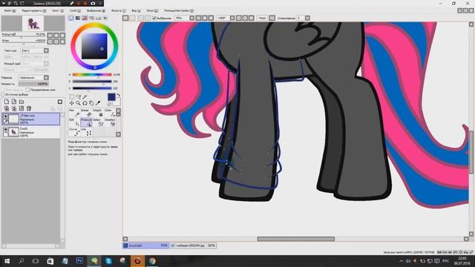Select the Weight linework tool
475x267 pixels.
tap(98, 113)
